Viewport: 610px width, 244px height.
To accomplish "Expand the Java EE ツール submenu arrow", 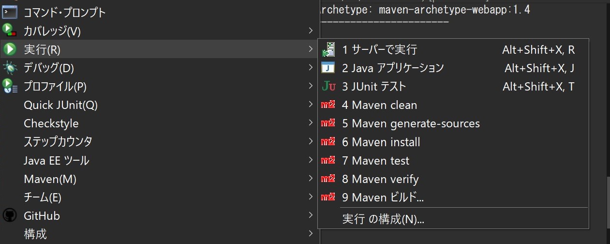I will [311, 160].
